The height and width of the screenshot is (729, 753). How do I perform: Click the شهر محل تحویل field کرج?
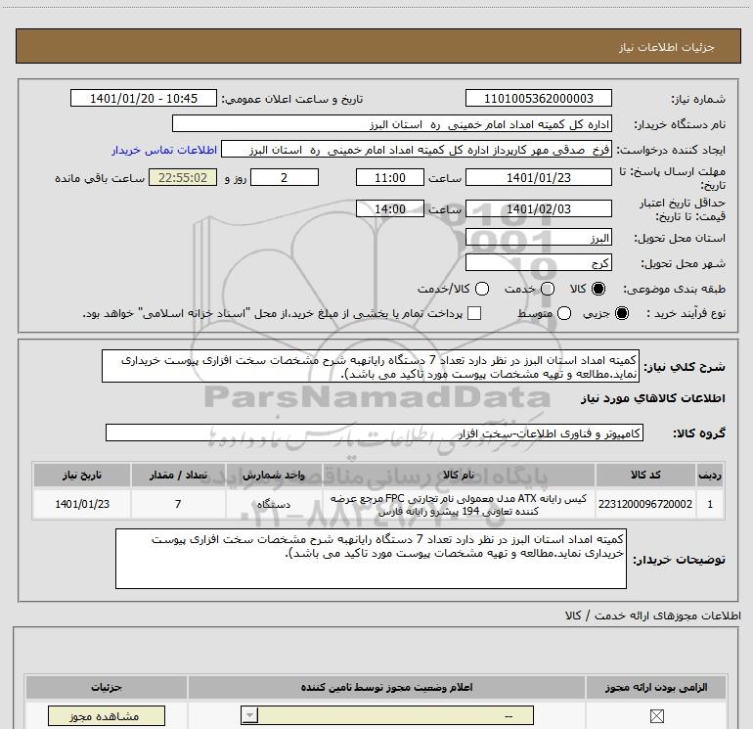tap(538, 262)
